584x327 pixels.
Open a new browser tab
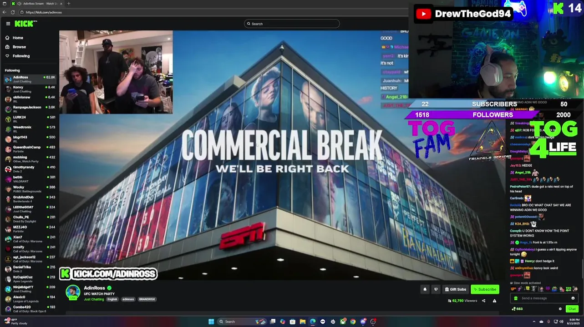pos(69,4)
